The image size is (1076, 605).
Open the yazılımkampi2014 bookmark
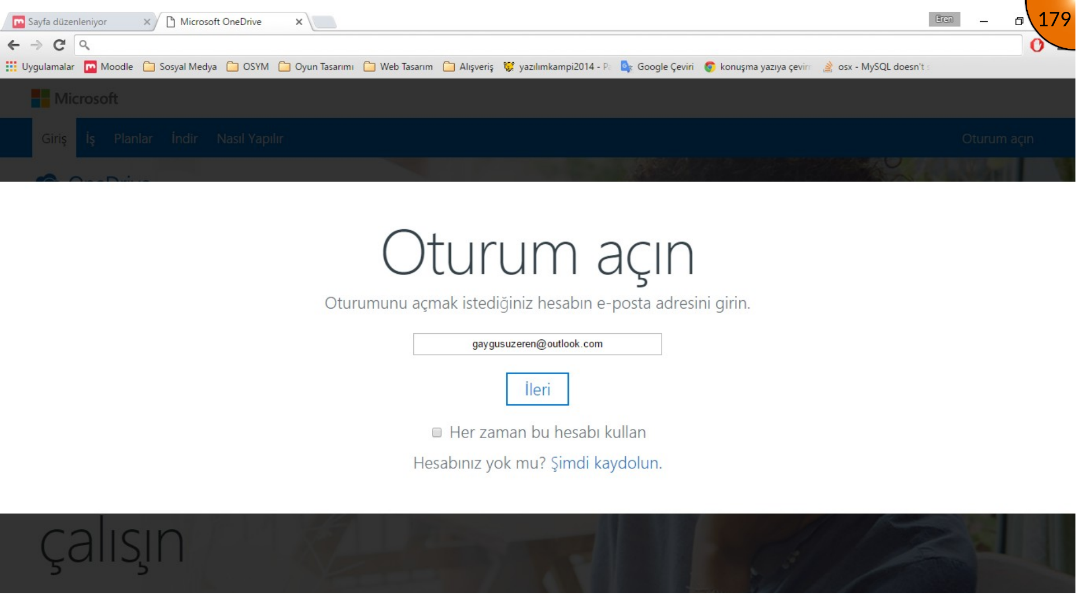pos(557,67)
